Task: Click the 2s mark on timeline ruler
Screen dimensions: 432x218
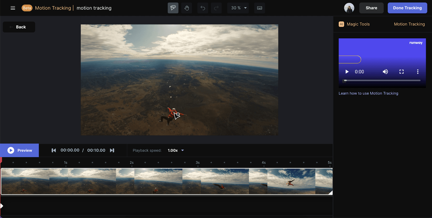Action: tap(132, 163)
